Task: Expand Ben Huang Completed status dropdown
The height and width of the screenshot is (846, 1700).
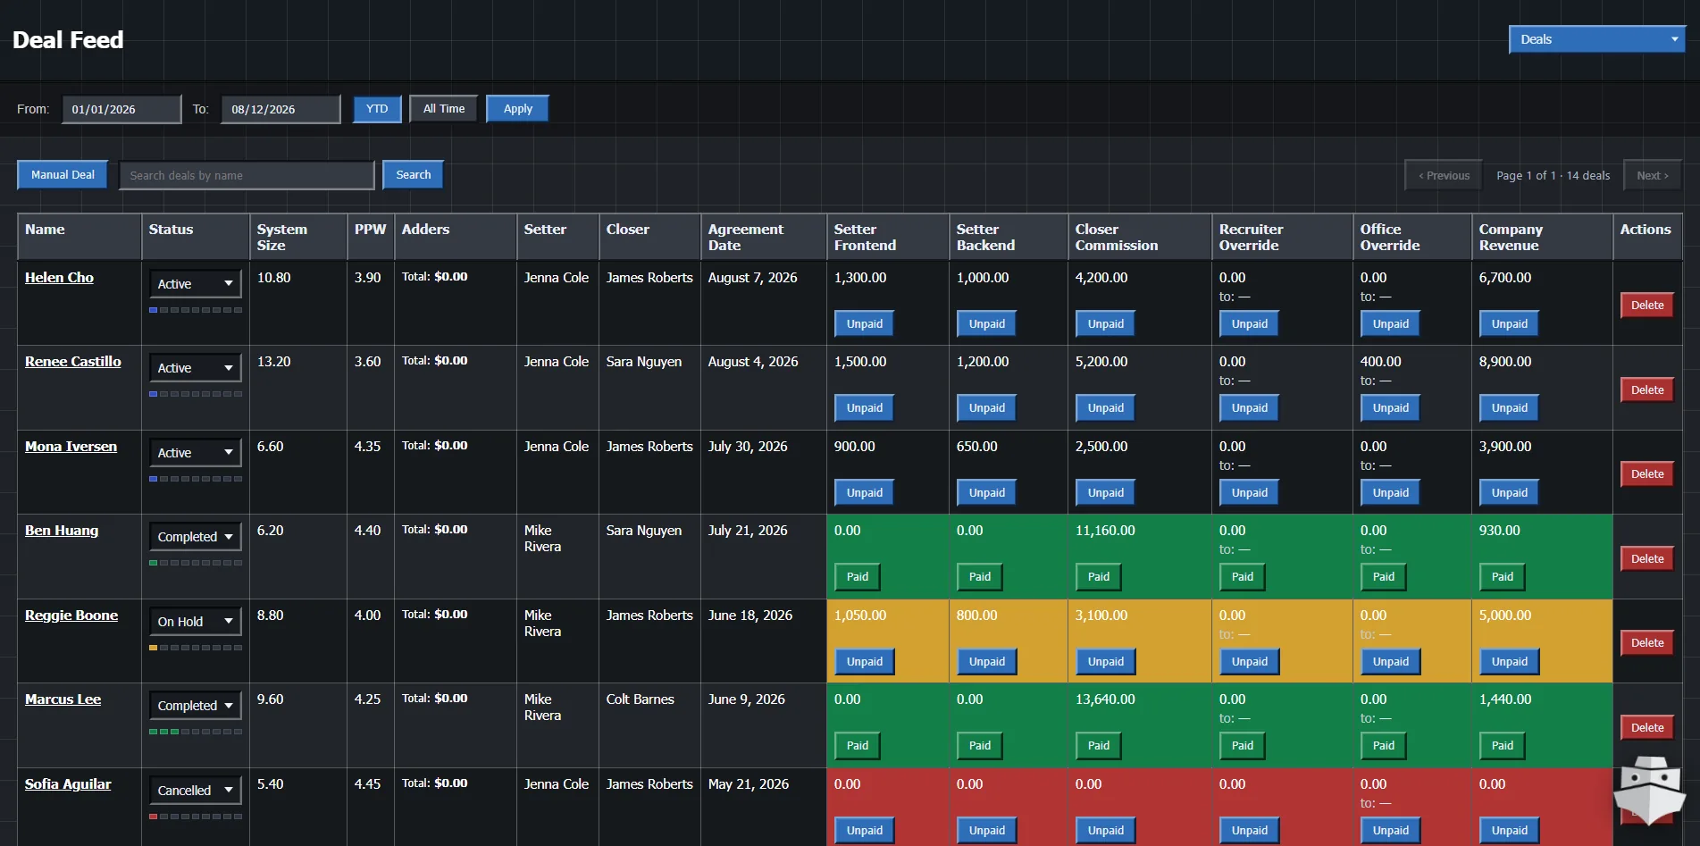Action: (x=196, y=537)
